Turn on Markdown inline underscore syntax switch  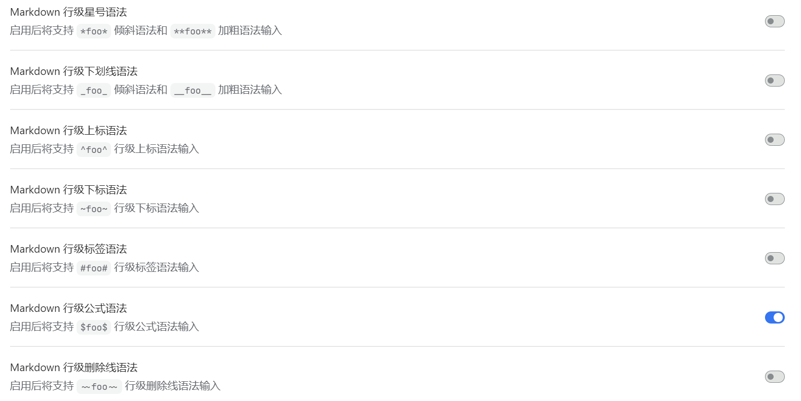(774, 81)
